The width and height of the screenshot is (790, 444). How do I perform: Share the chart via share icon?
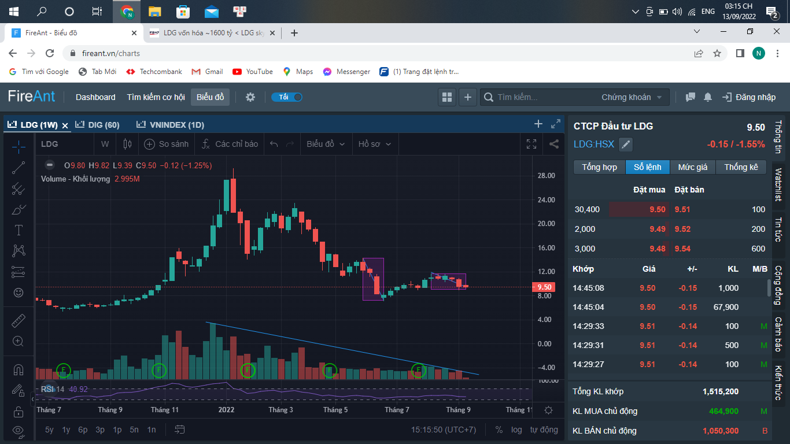(553, 144)
